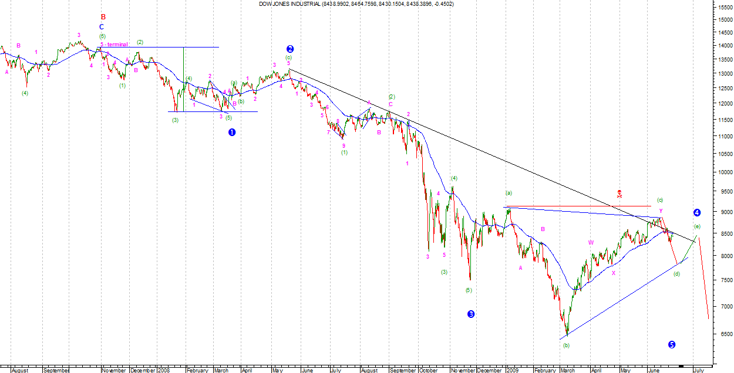Select the blue circled wave 1 marker

(232, 133)
